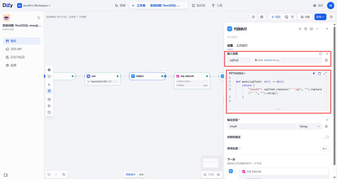Open the checklist icon beside 预览

pyautogui.click(x=292, y=17)
